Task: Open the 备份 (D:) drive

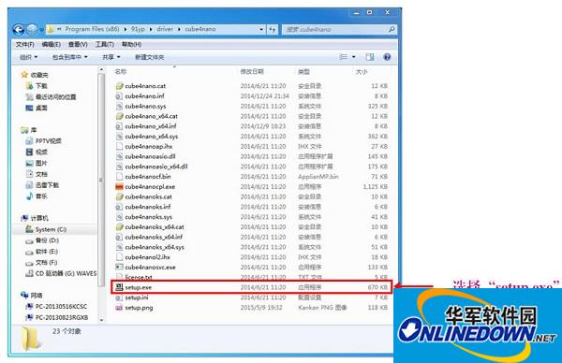Action: pos(42,240)
